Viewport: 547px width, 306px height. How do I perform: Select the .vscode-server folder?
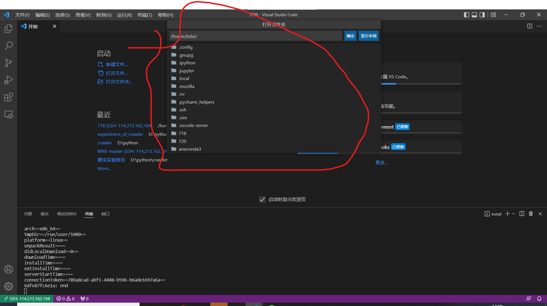click(x=274, y=126)
